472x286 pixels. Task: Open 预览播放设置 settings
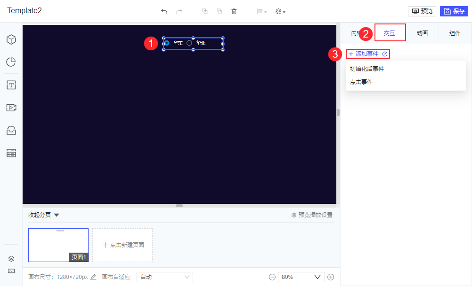[312, 215]
